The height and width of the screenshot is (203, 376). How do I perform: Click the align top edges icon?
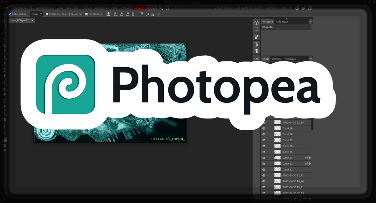click(141, 14)
